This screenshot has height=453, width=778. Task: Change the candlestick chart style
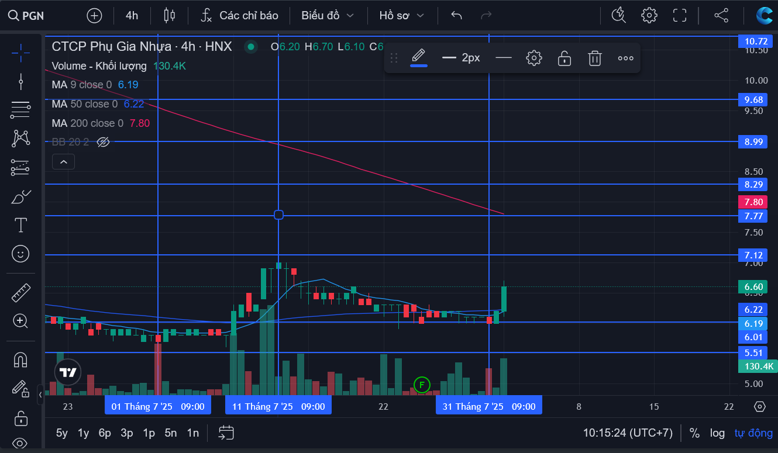click(x=170, y=16)
